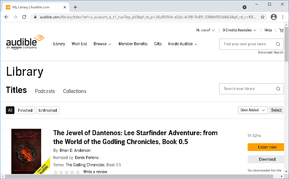This screenshot has width=289, height=179.
Task: Expand the Inside Audible menu
Action: (x=183, y=44)
